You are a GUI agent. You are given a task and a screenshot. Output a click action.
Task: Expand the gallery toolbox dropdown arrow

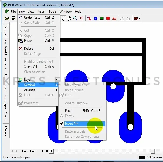coord(140,19)
